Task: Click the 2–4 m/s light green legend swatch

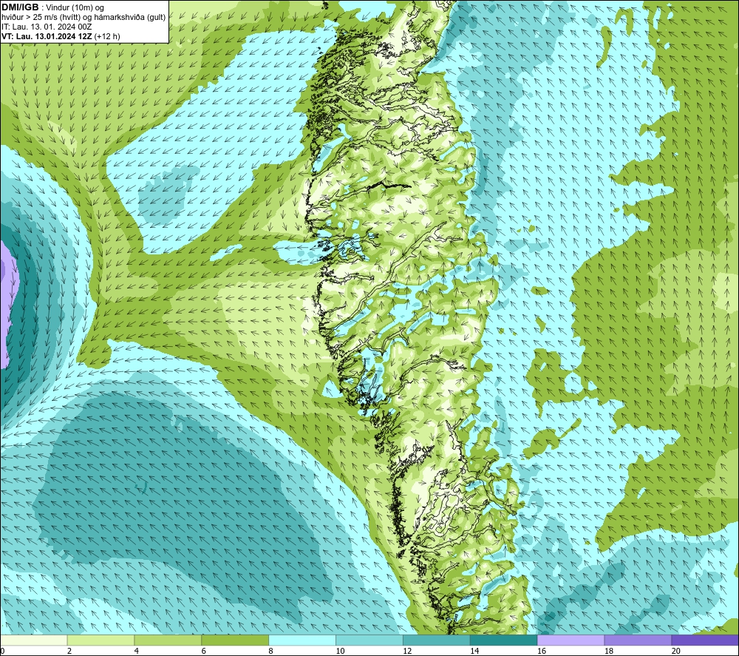Action: coord(101,640)
